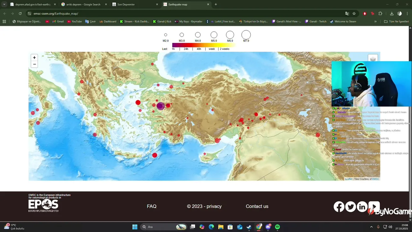
Task: Go back to previous page
Action: (5, 14)
